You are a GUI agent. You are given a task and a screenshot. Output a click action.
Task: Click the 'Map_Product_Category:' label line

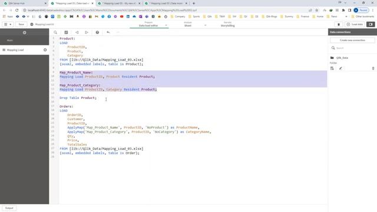click(x=80, y=85)
